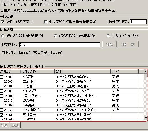
Task: Toggle the 快速生成游戏索引 checkbox
Action: pos(3,22)
